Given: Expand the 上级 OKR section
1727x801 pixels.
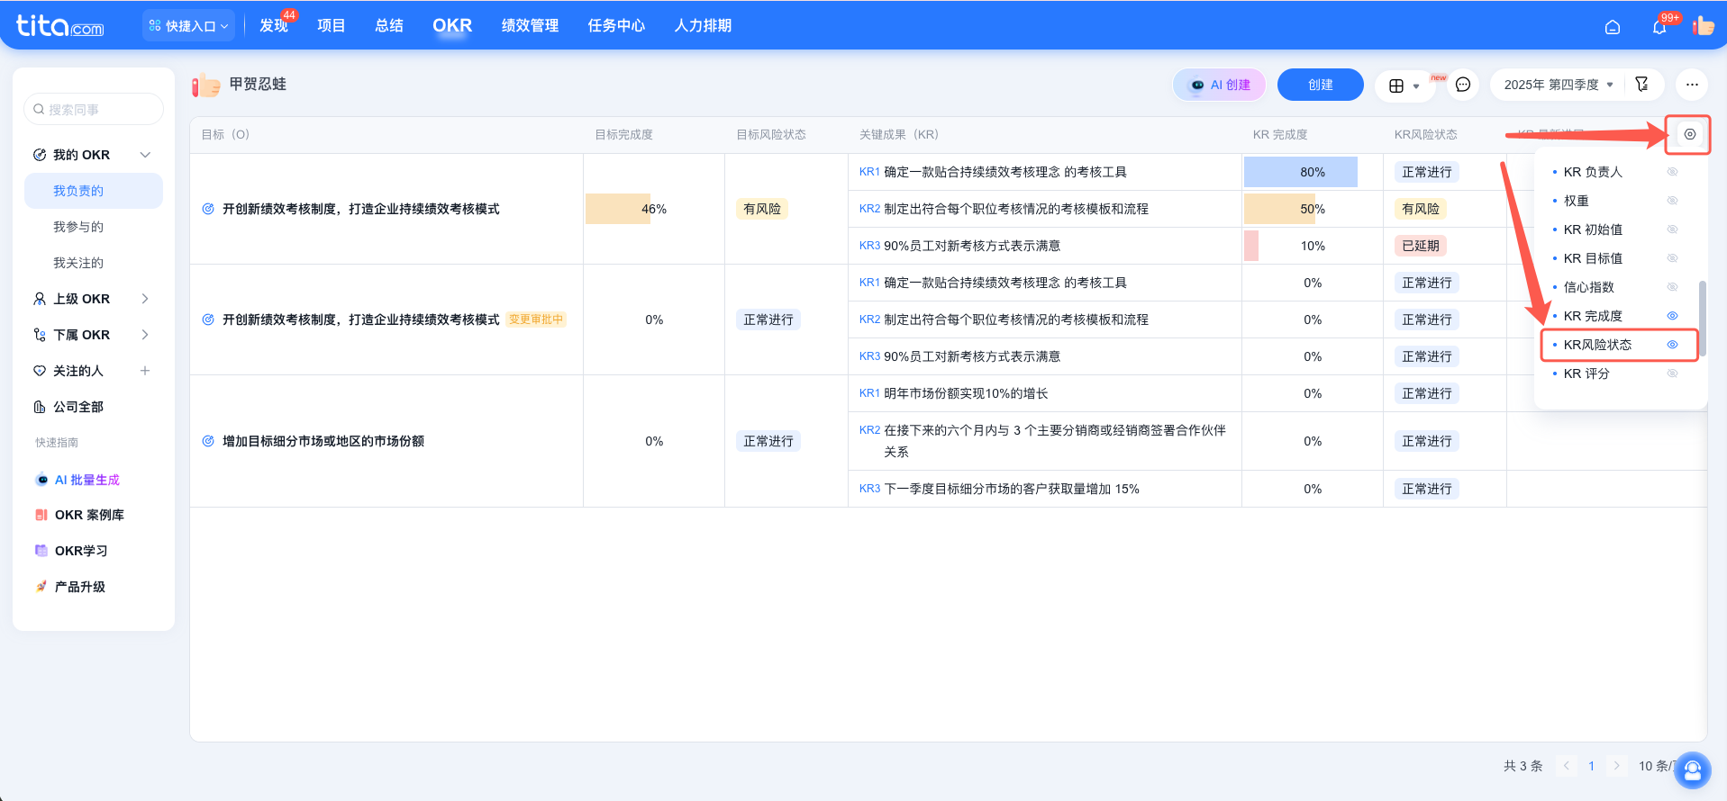Looking at the screenshot, I should click(145, 299).
